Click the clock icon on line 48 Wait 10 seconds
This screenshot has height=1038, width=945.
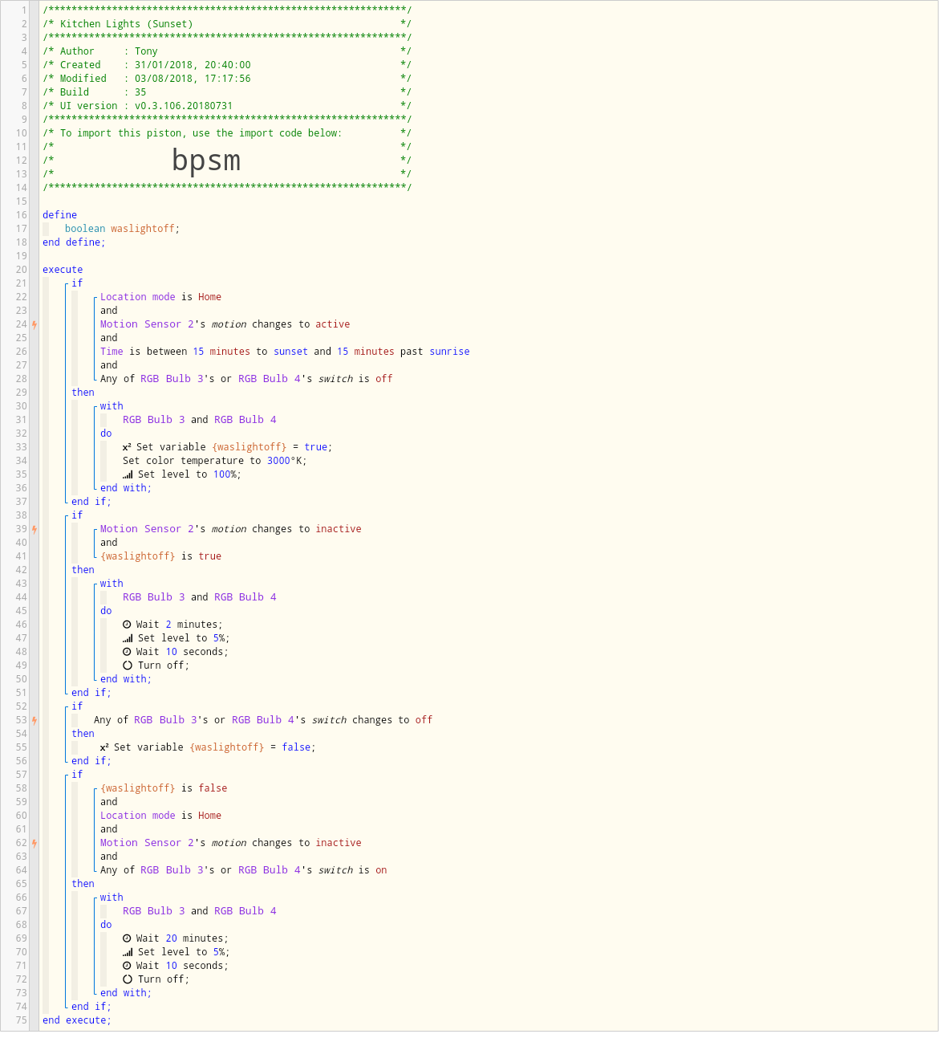click(127, 652)
